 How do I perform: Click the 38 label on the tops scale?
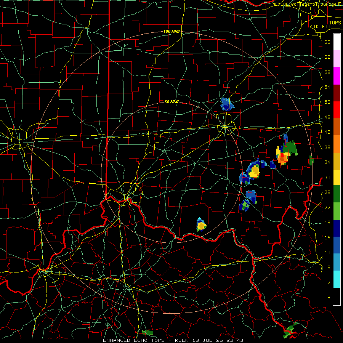[x=327, y=147]
